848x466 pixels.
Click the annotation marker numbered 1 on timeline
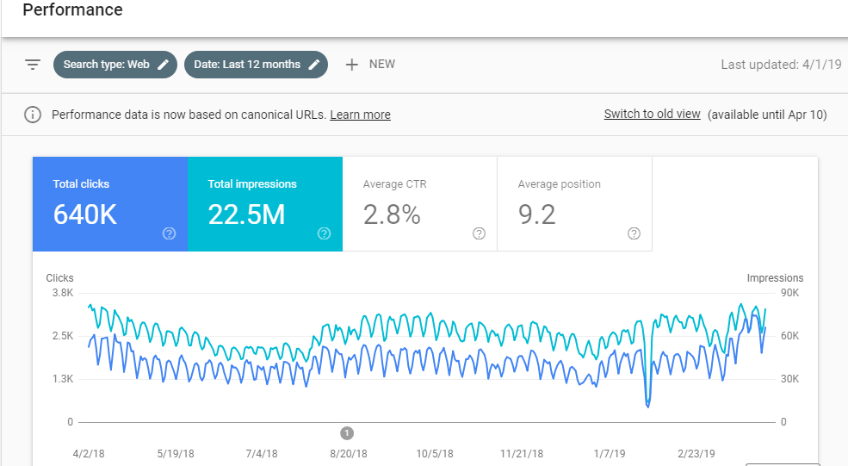346,433
